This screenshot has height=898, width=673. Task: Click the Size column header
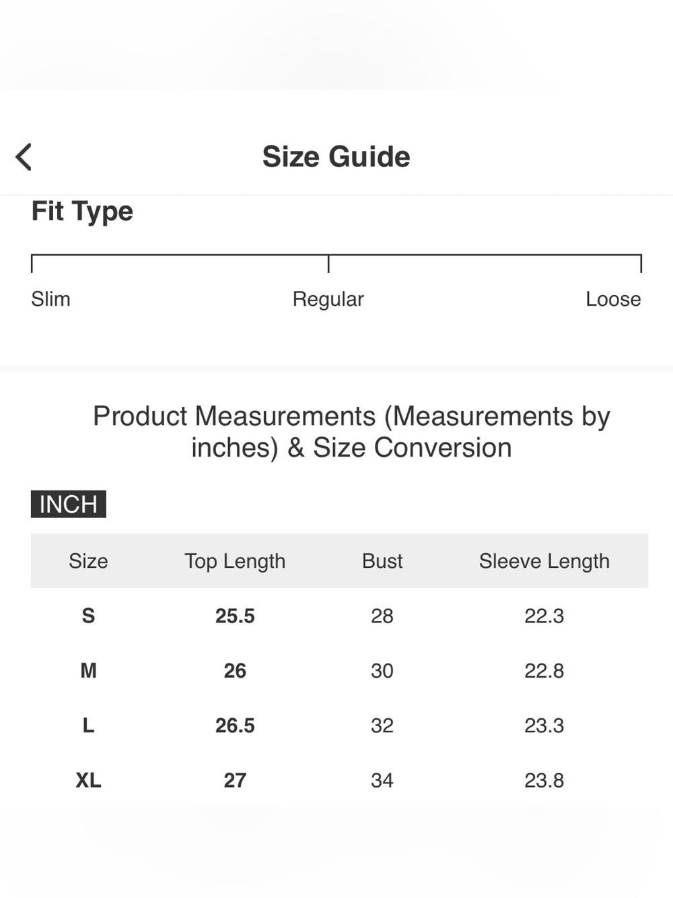[x=88, y=560]
